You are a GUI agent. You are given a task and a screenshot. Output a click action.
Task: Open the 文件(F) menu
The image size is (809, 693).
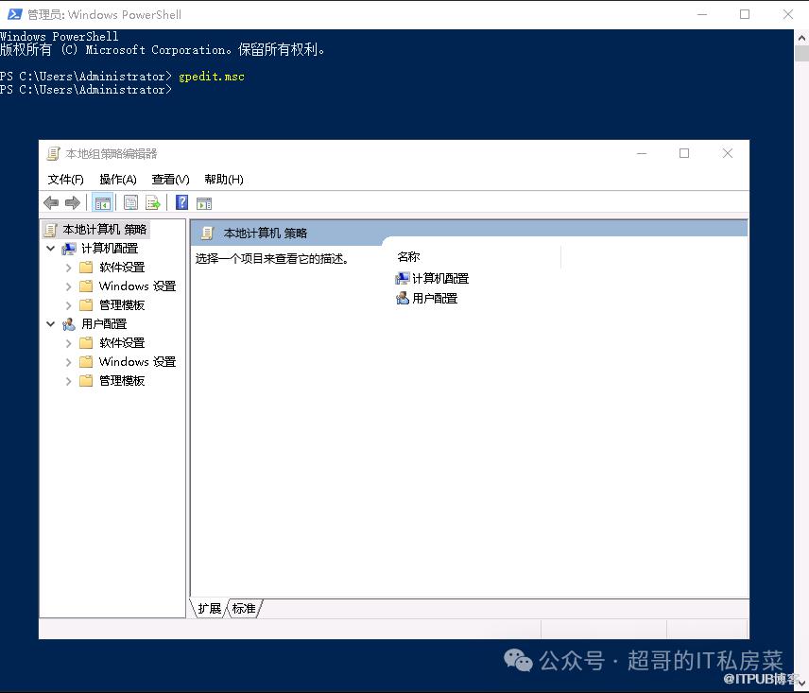point(65,179)
